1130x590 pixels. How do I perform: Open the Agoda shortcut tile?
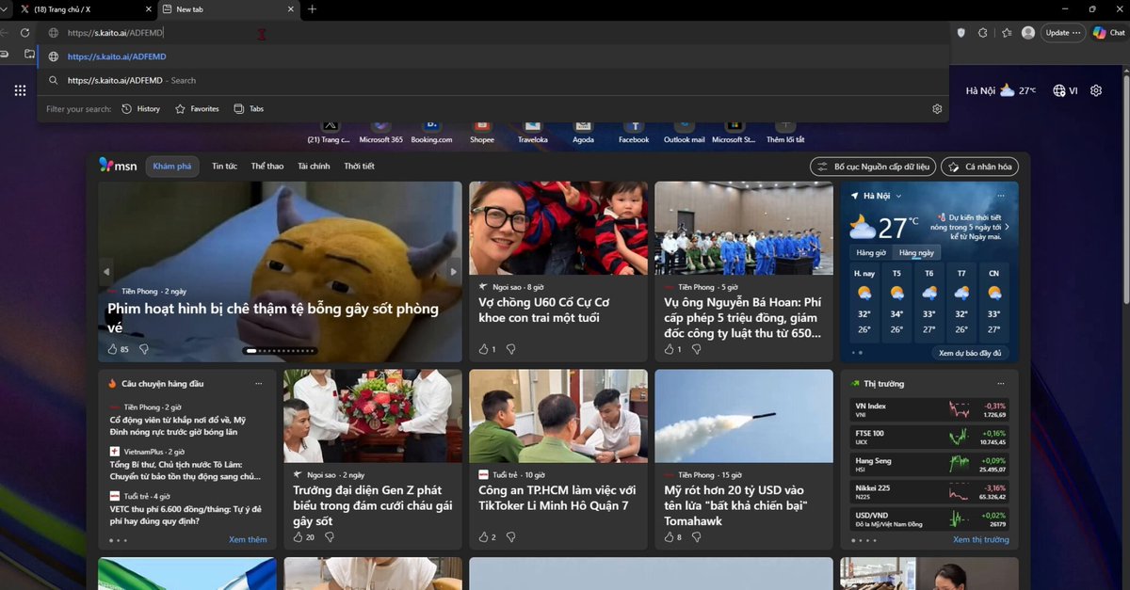point(583,131)
